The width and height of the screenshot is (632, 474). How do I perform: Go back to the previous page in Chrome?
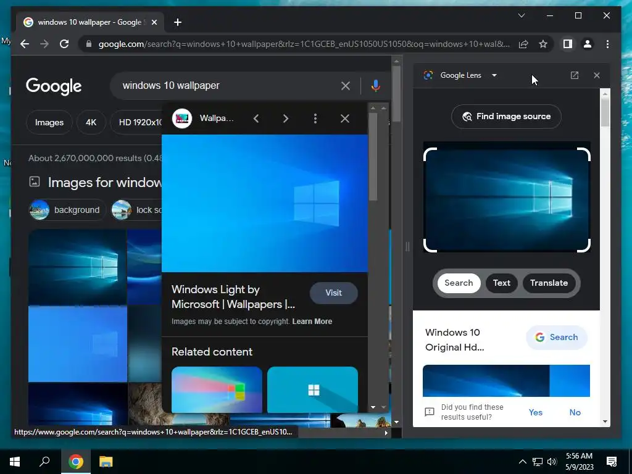pyautogui.click(x=25, y=44)
